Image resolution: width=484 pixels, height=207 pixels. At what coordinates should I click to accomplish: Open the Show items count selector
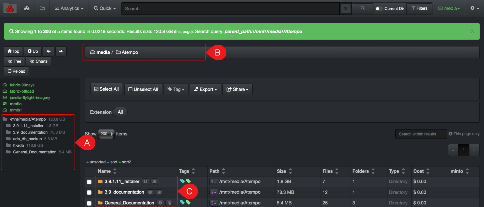click(x=106, y=134)
